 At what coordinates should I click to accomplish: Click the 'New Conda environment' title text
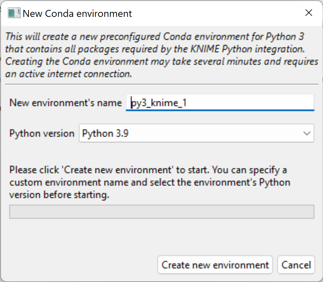coord(77,14)
